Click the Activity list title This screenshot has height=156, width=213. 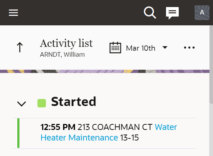66,43
